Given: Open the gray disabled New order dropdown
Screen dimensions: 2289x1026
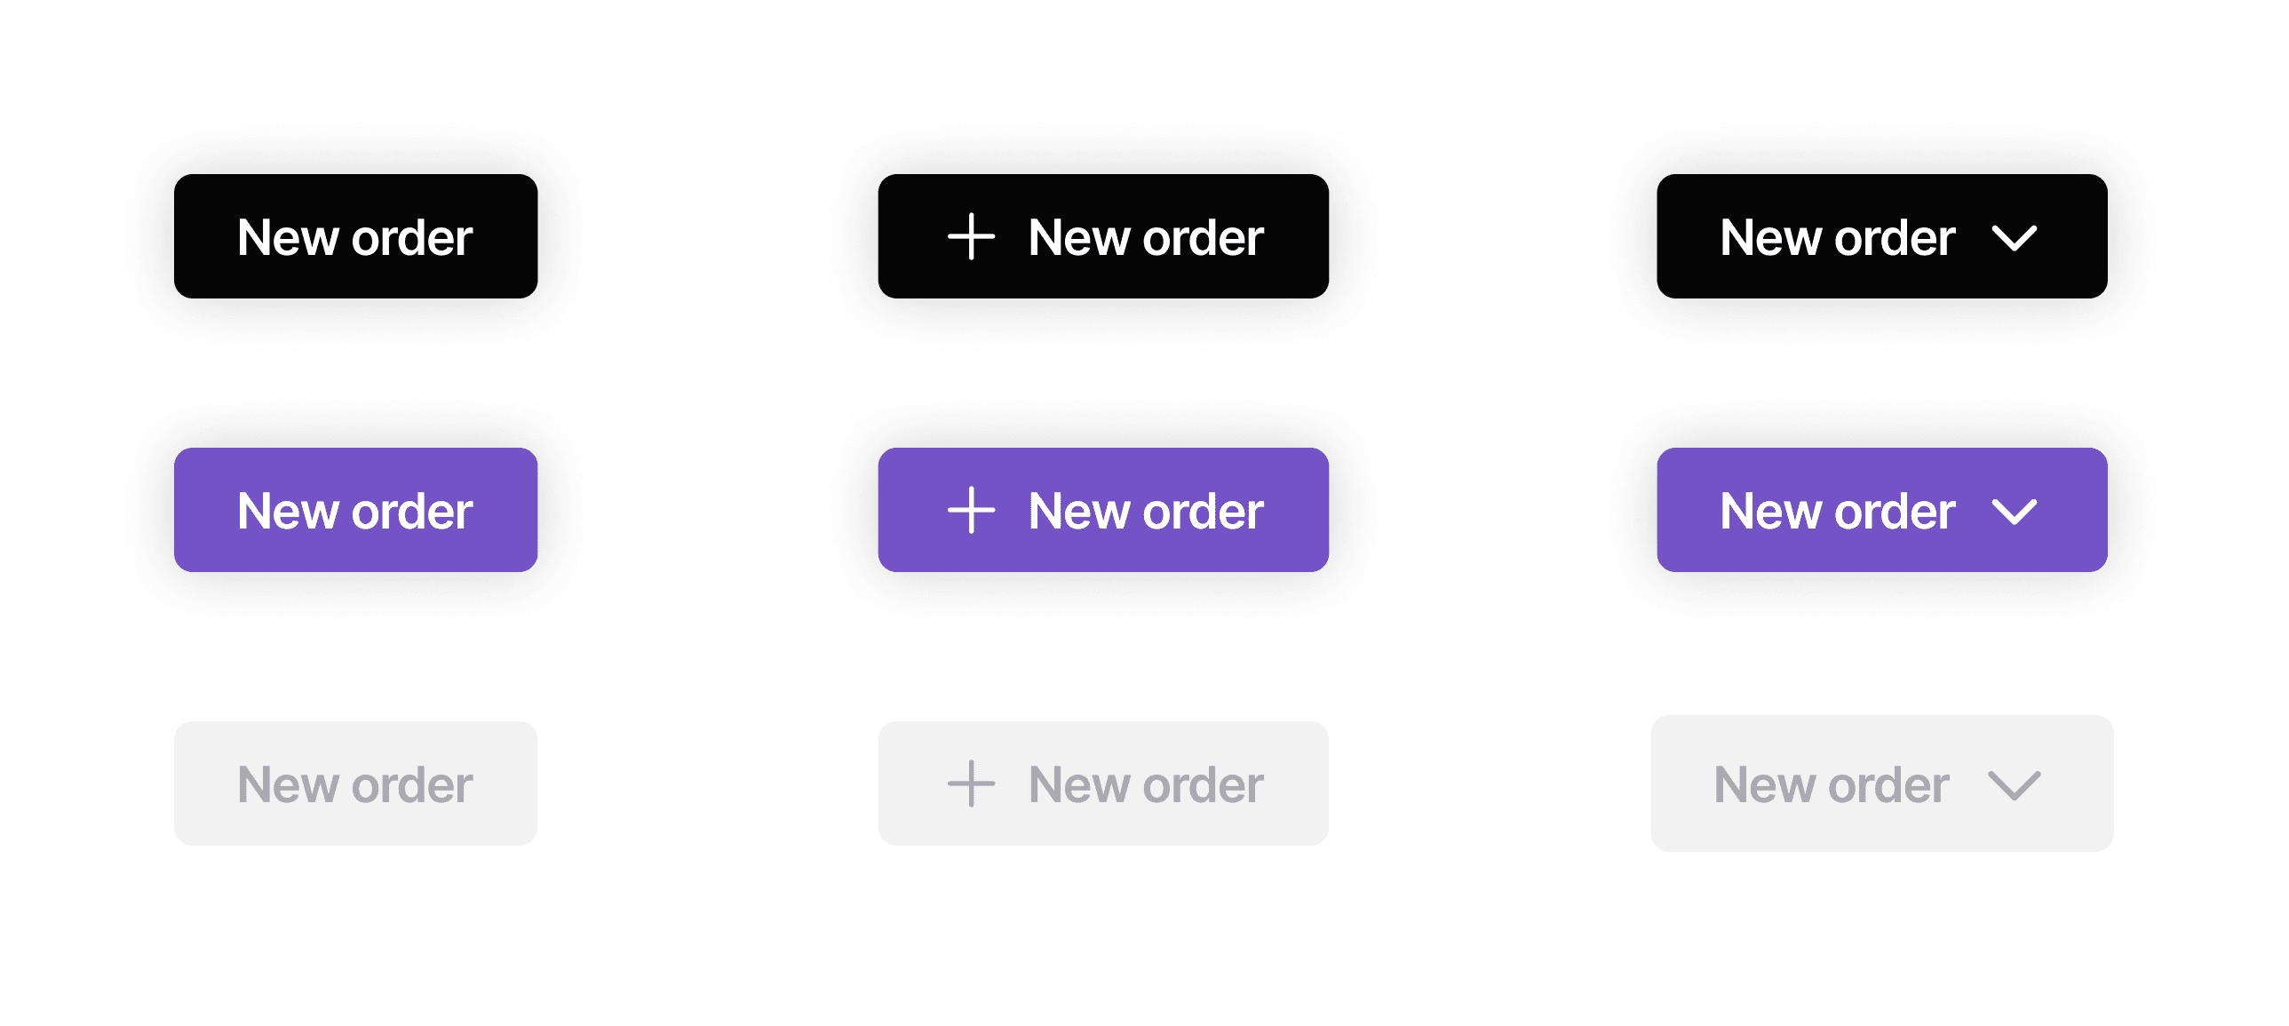Looking at the screenshot, I should [x=1881, y=783].
